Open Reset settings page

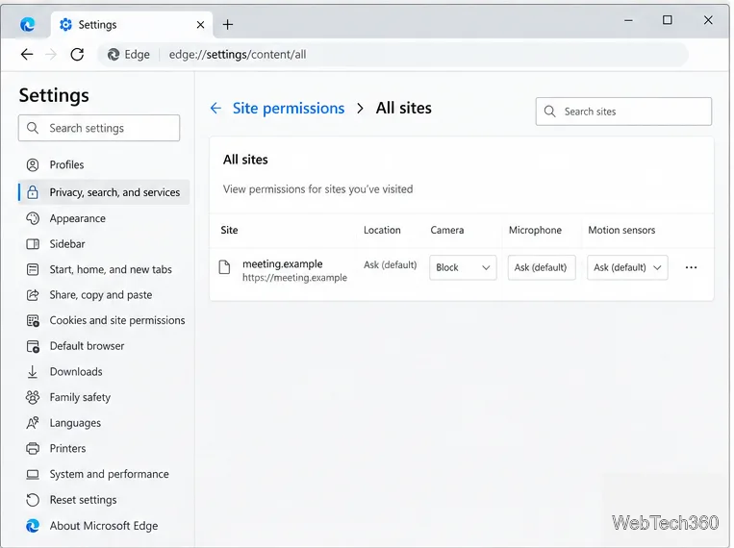point(104,500)
